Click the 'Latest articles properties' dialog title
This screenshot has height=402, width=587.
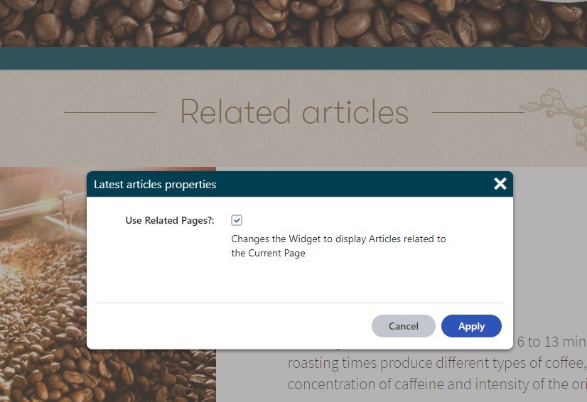click(x=155, y=185)
